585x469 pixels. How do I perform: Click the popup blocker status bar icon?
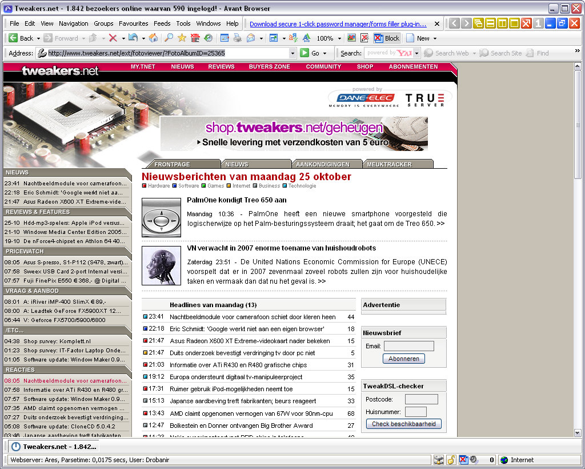point(463,460)
